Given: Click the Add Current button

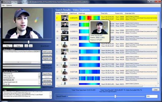Looking at the screenshot, I should [x=47, y=52].
